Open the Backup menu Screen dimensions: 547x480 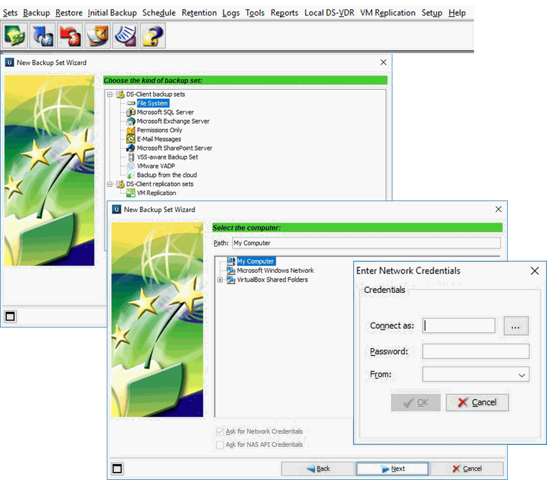[x=36, y=13]
